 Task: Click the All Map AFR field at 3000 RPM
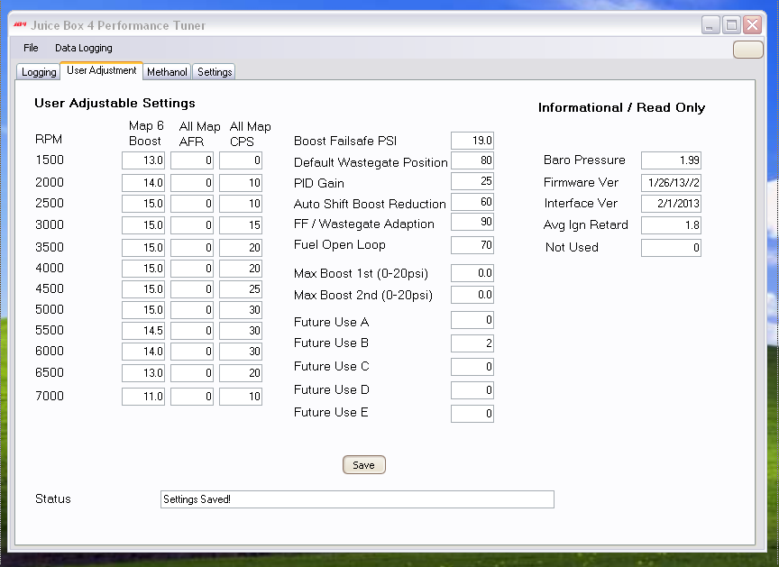click(192, 225)
